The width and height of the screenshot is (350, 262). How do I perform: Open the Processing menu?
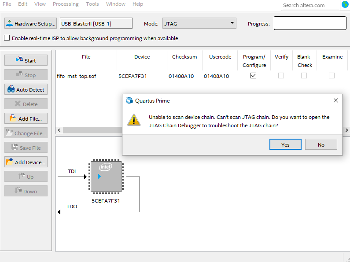pyautogui.click(x=66, y=4)
